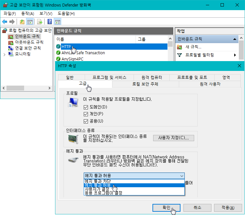This screenshot has width=245, height=215.
Task: Open the 동작(A) menu
Action: tap(28, 14)
